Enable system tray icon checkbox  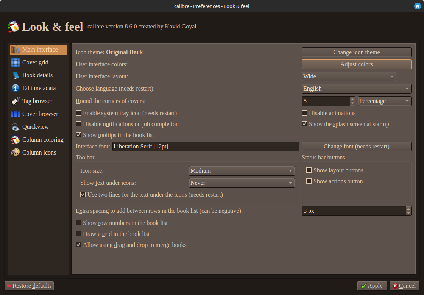click(x=78, y=113)
